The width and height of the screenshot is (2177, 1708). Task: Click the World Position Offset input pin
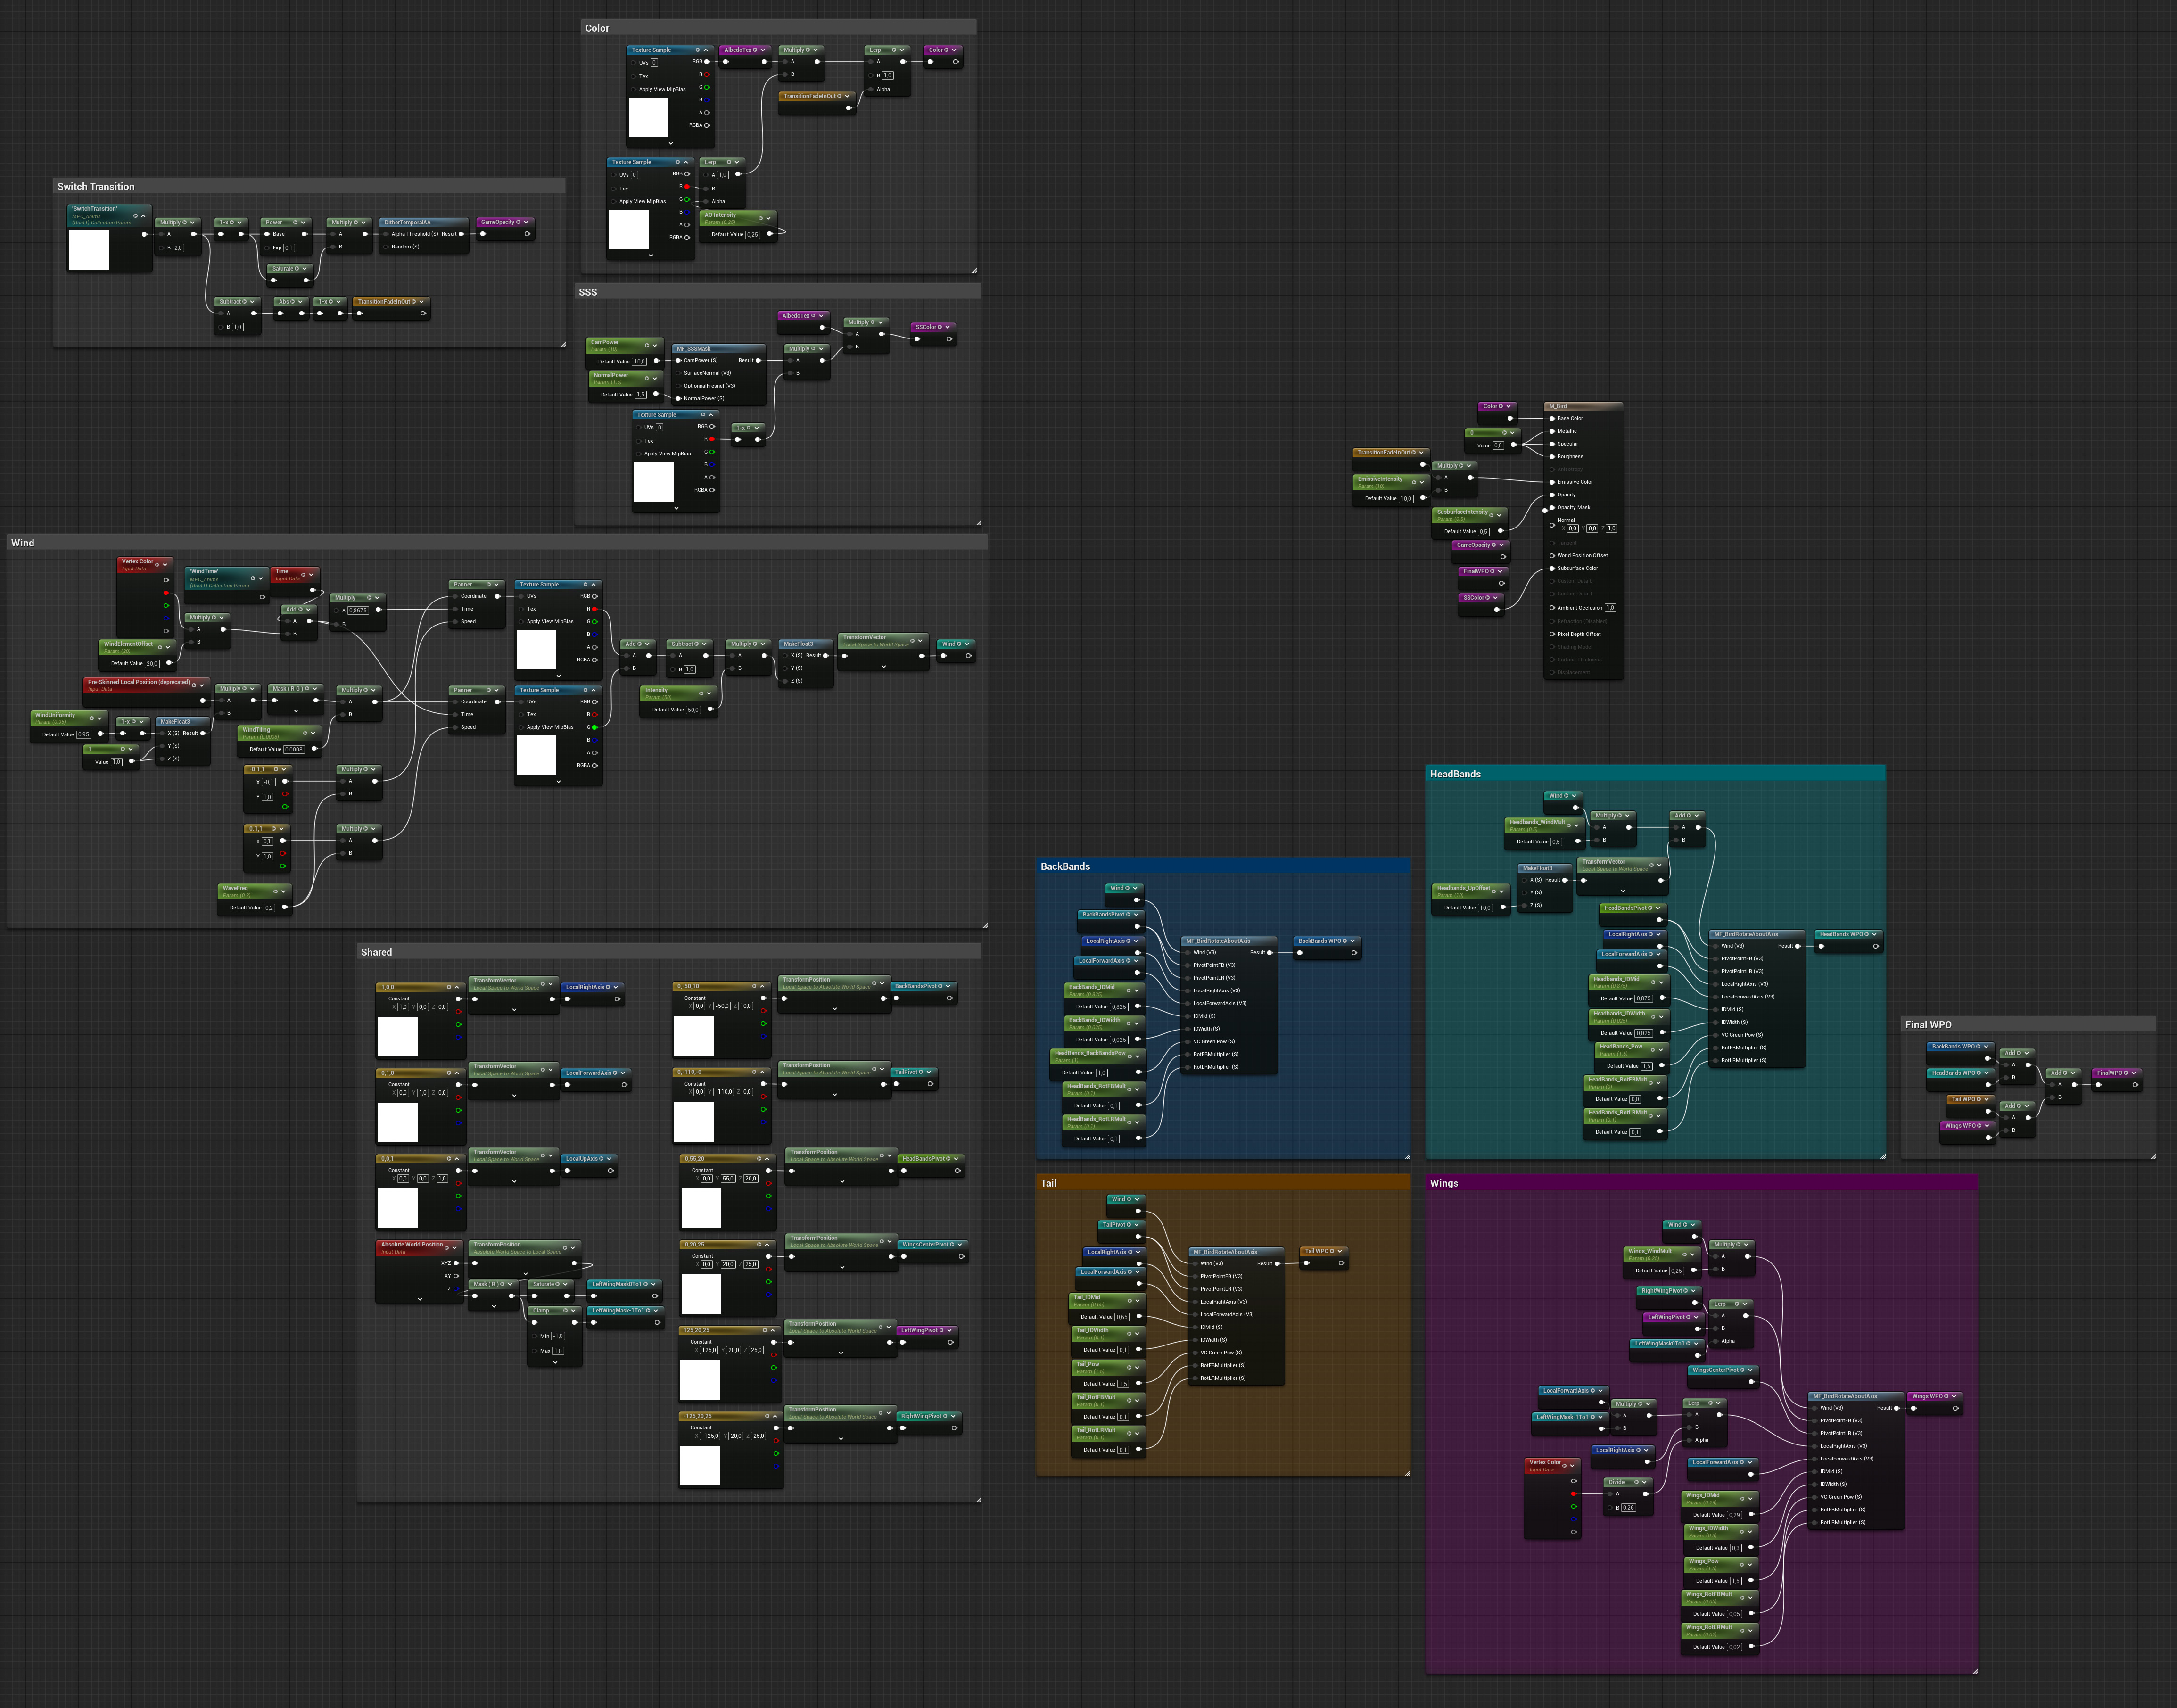click(x=1552, y=555)
